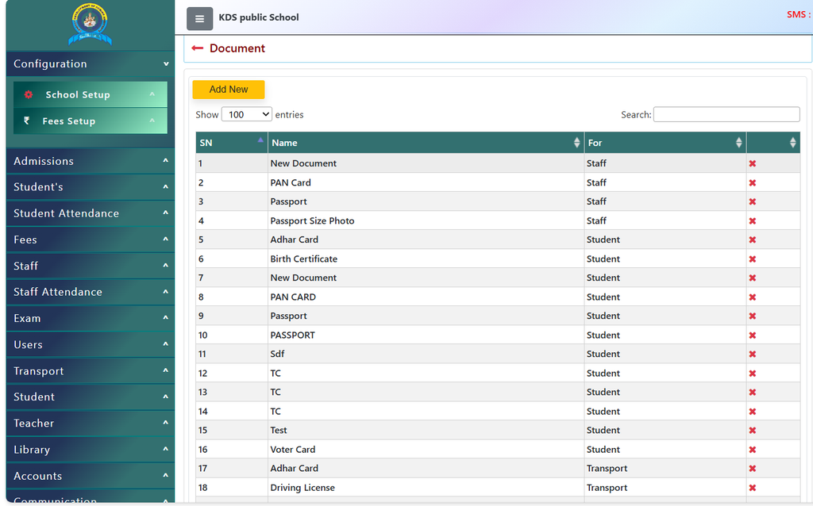Select the Passport Size Photo cell
The image size is (813, 506).
point(426,220)
